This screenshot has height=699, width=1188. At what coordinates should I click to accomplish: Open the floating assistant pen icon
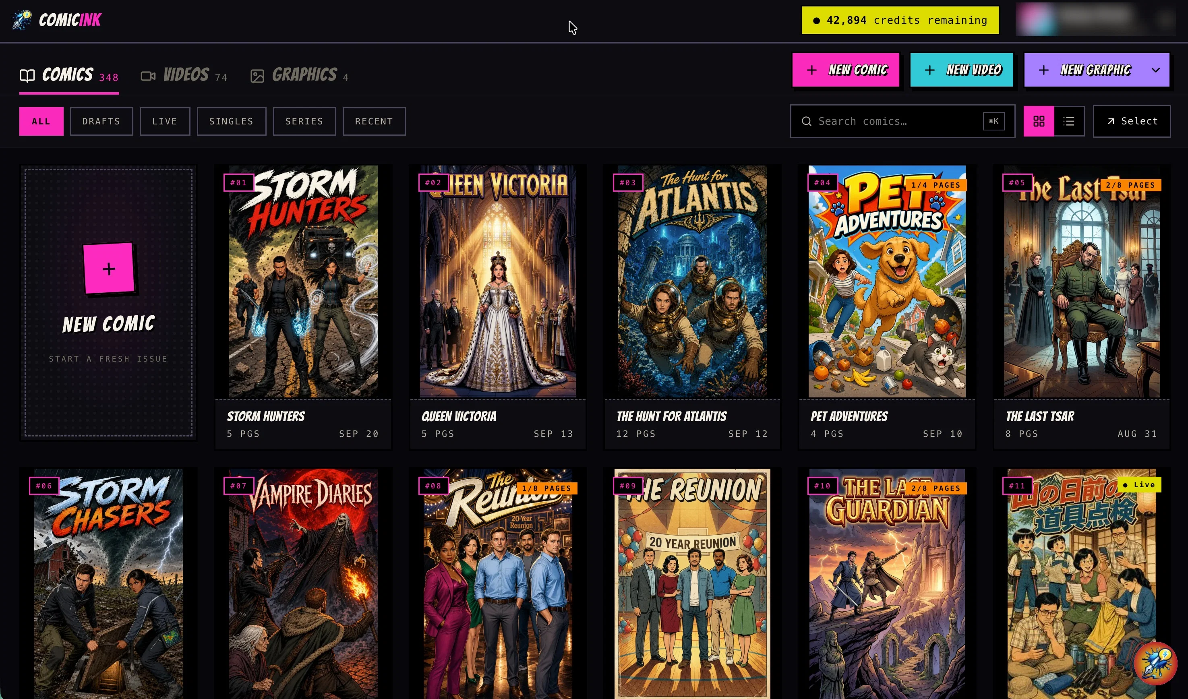coord(1155,663)
